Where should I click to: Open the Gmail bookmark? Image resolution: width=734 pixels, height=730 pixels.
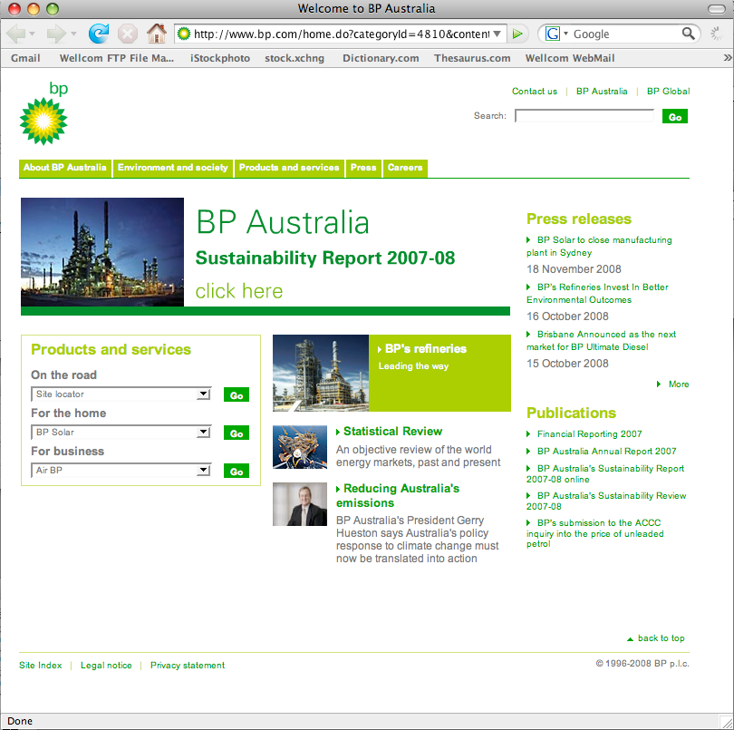click(25, 58)
